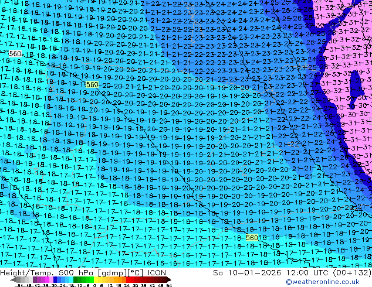This screenshot has width=372, height=287.
Task: Click the 544 contour label
Action: click(356, 210)
